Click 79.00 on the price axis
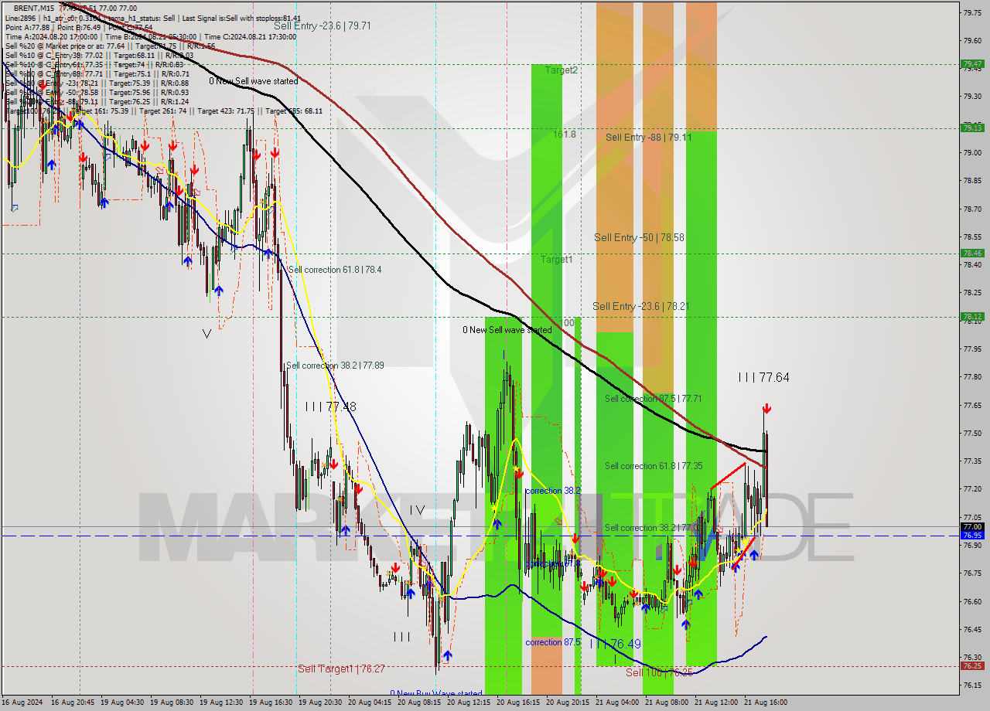This screenshot has height=711, width=990. click(972, 152)
